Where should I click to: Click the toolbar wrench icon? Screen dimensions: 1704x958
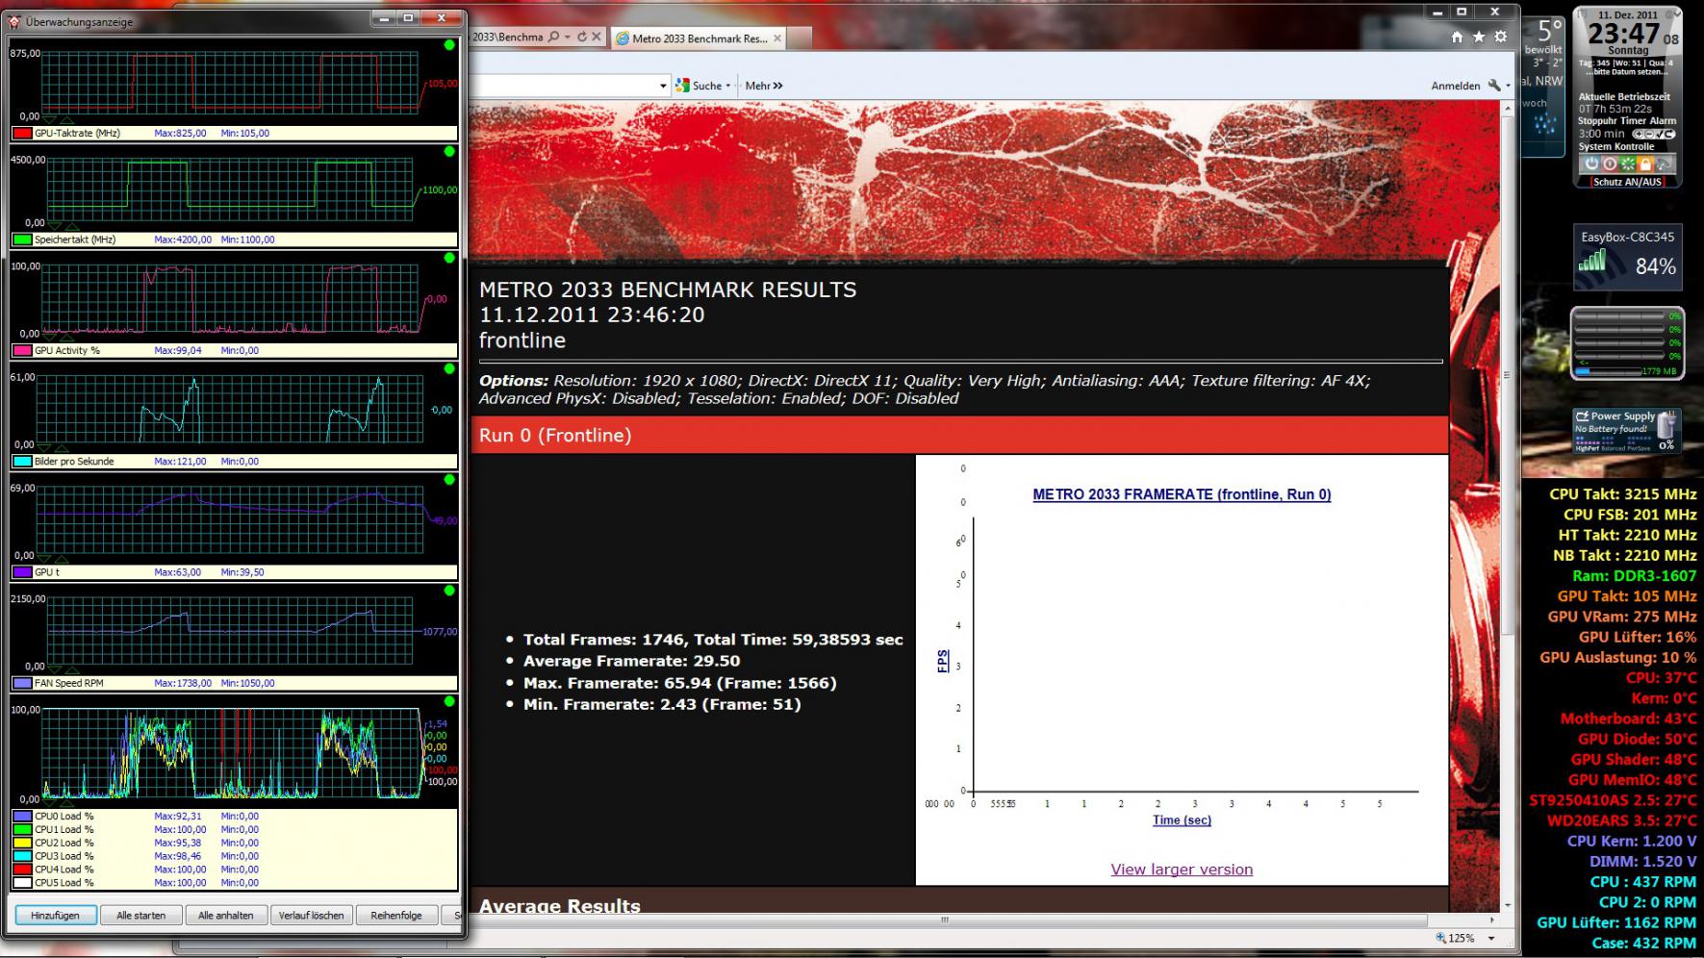tap(1493, 86)
